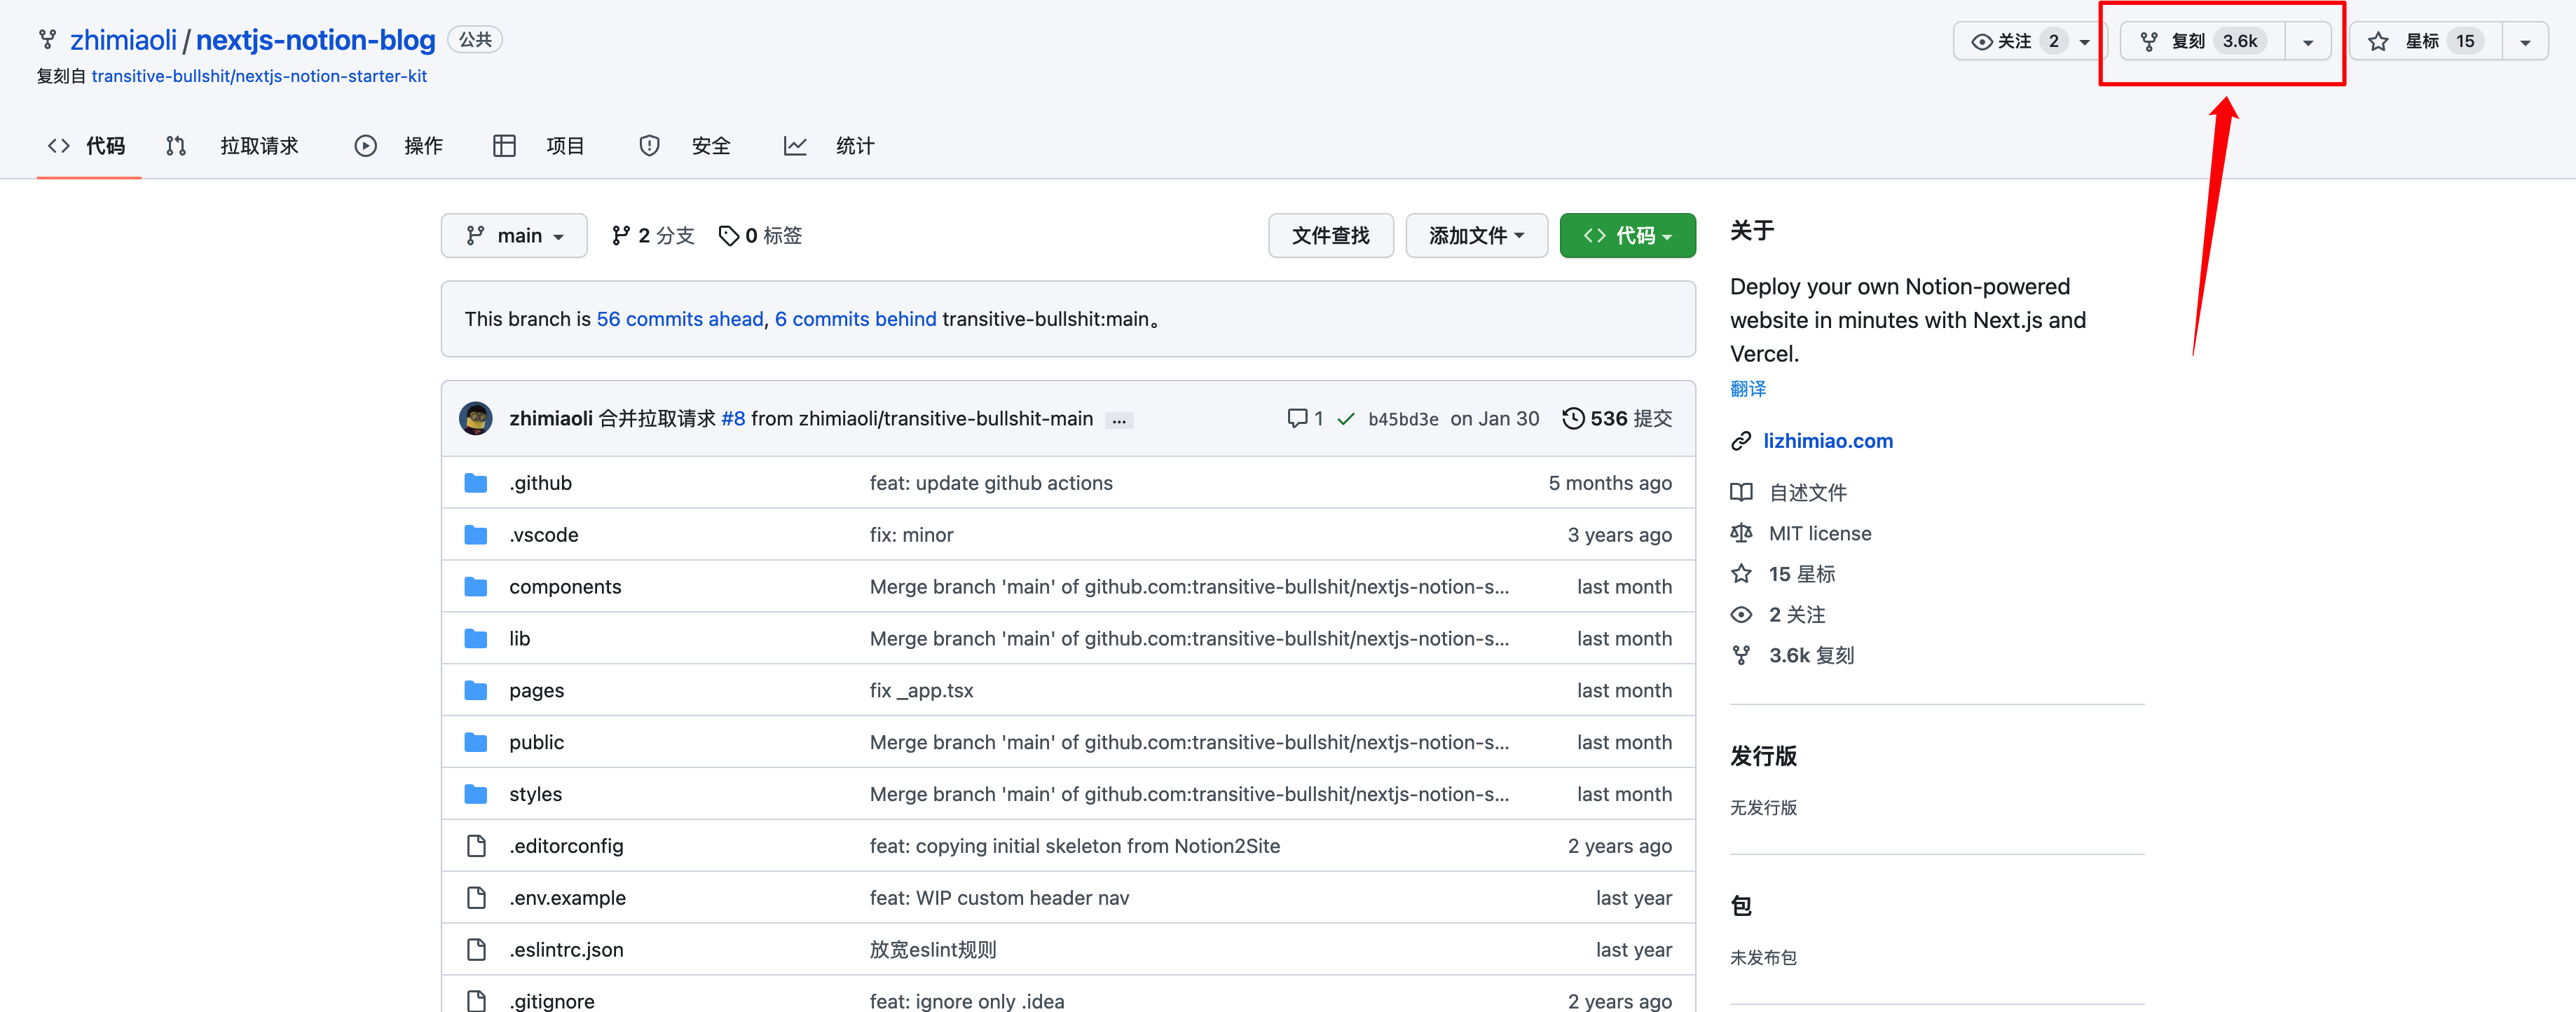Switch to the 统计 tab
This screenshot has width=2576, height=1012.
pyautogui.click(x=829, y=146)
